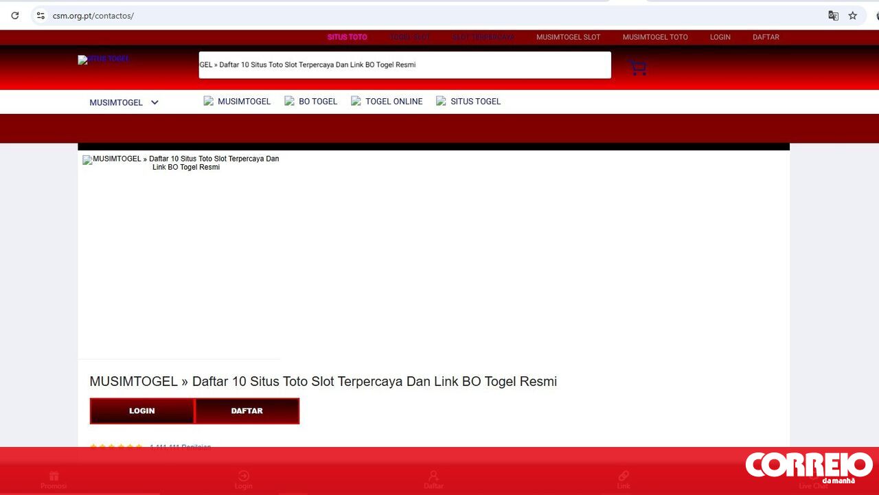Click the Daftar user icon in bottom bar
Screen dimensions: 879x495
433,476
